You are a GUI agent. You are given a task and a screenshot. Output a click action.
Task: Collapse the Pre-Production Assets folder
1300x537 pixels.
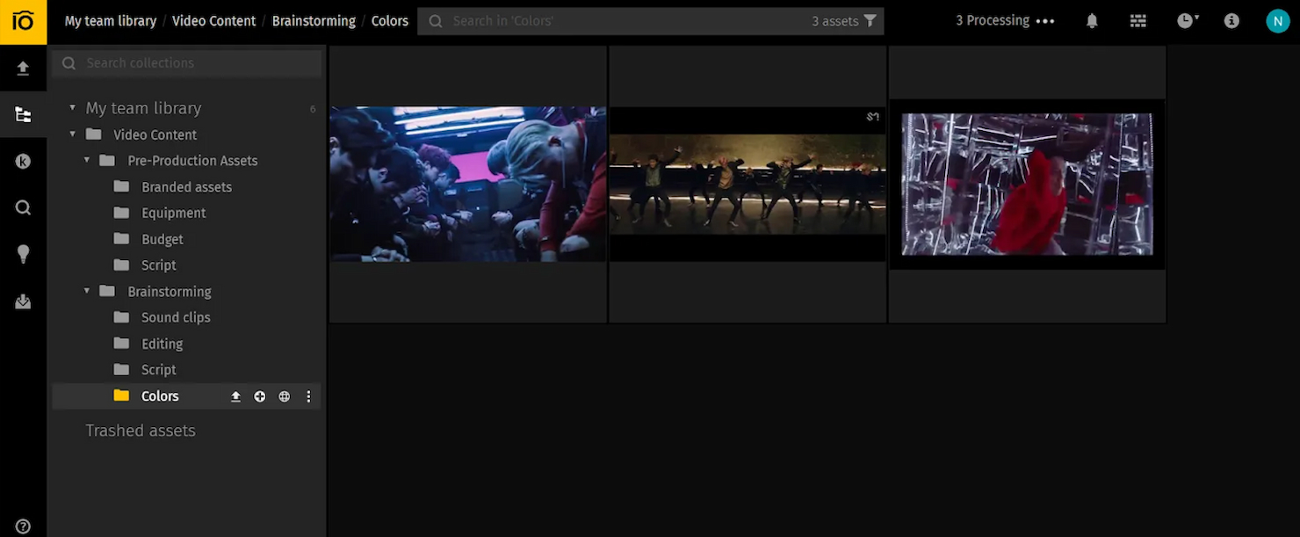click(x=87, y=161)
